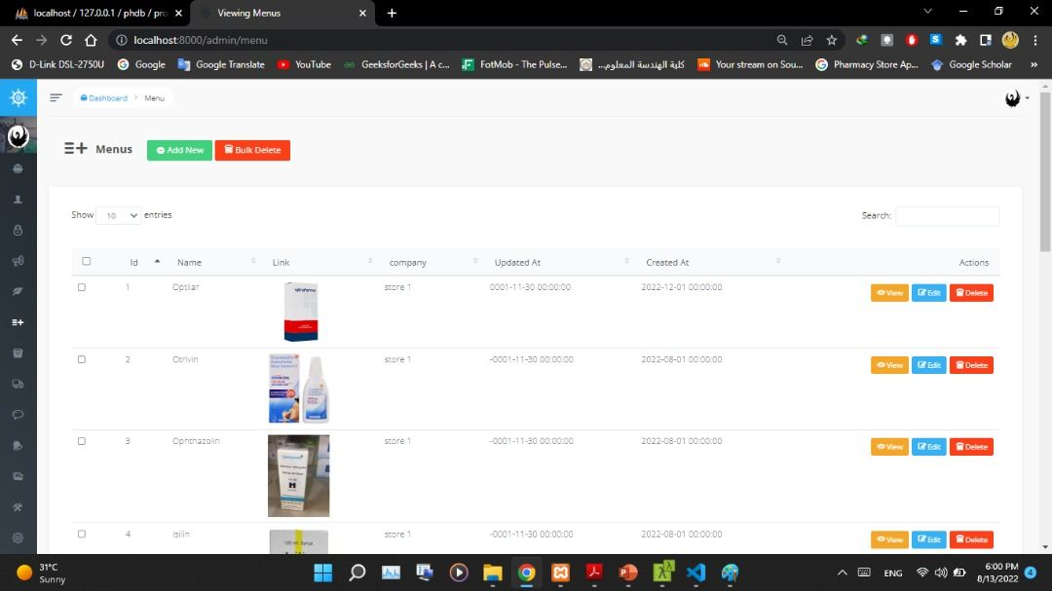Open the GeeksforGeeks bookmark

click(x=396, y=64)
